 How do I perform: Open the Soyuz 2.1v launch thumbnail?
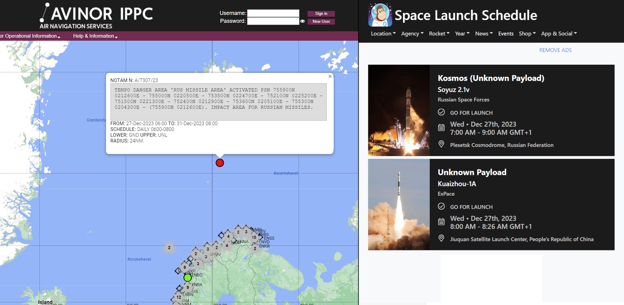[399, 110]
